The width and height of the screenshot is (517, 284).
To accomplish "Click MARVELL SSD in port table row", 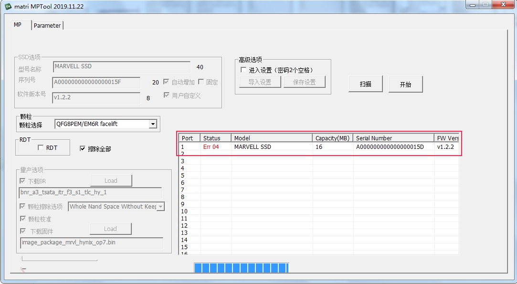I will pyautogui.click(x=253, y=147).
